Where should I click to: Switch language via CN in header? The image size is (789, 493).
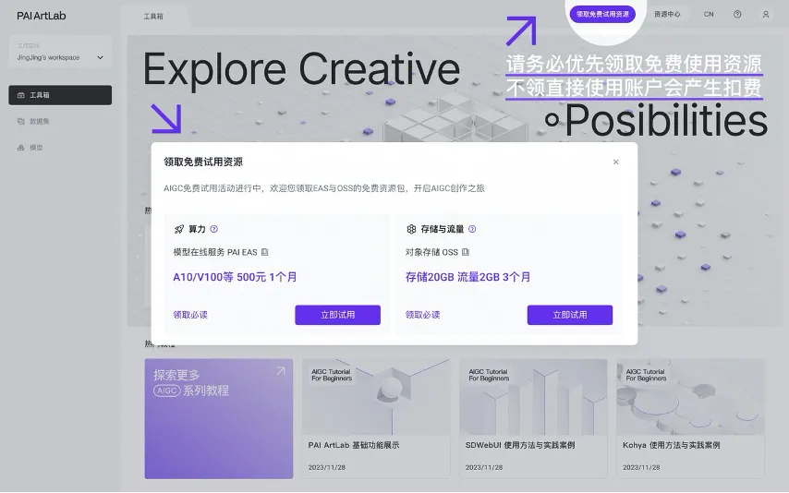(x=709, y=15)
